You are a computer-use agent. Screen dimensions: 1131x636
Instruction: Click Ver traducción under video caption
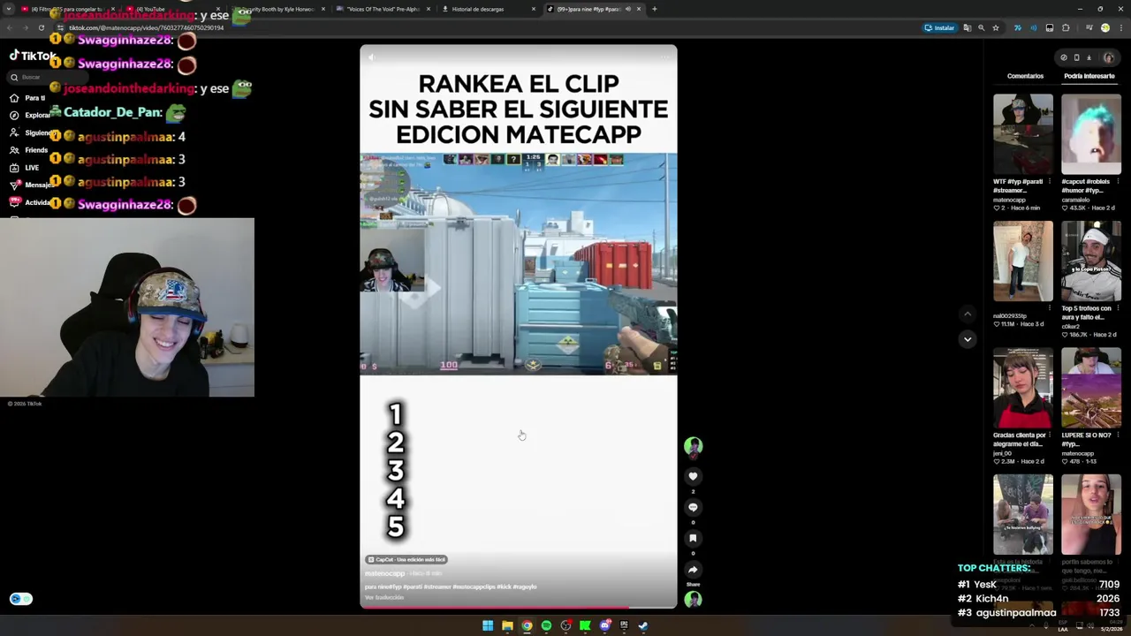point(384,598)
